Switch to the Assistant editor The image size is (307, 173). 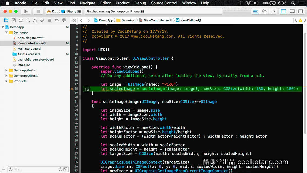pyautogui.click(x=264, y=11)
